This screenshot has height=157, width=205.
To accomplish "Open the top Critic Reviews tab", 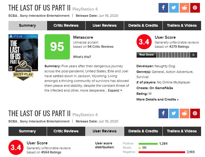I will [66, 26].
